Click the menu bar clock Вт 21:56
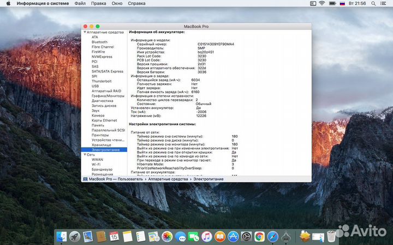Screen dimensions: 393x245 pyautogui.click(x=357, y=3)
